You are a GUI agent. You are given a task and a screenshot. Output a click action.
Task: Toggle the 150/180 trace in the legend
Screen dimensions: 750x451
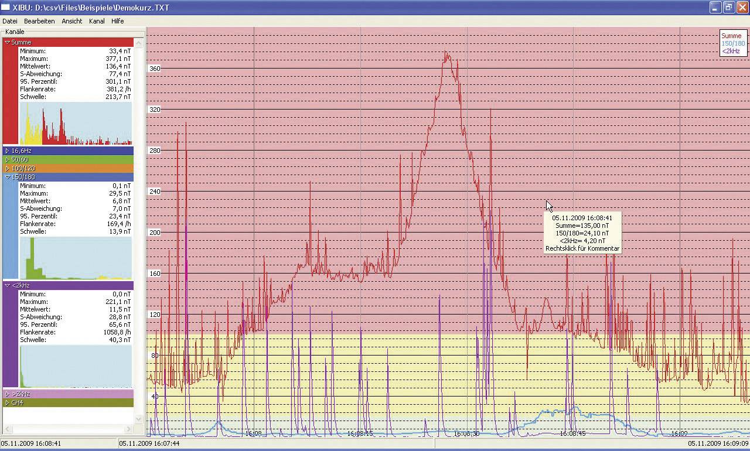click(x=732, y=43)
